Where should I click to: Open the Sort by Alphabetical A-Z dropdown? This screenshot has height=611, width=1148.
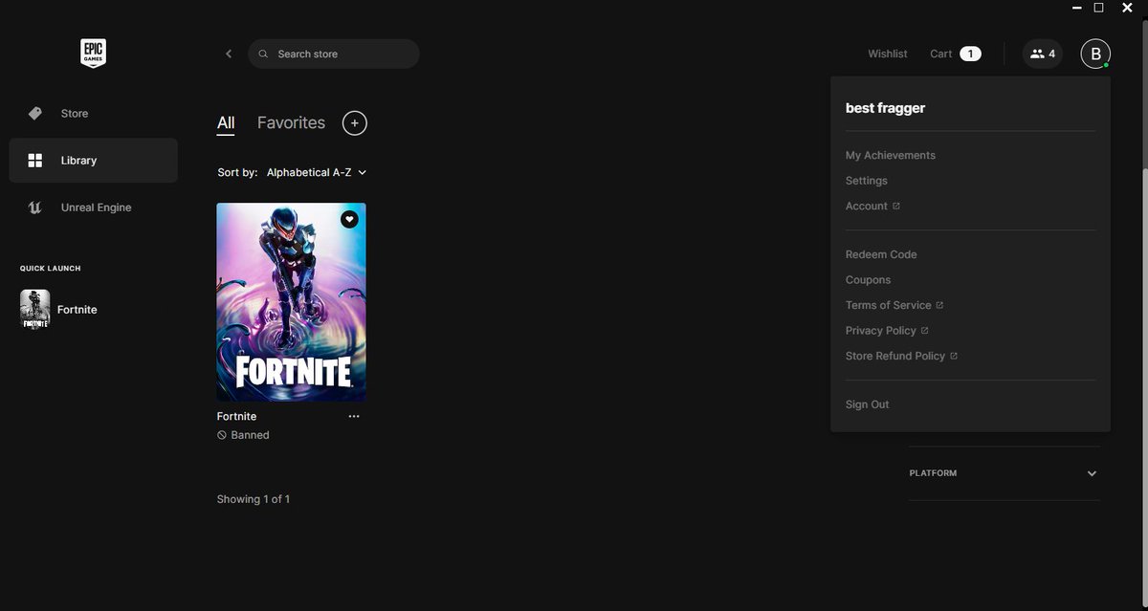pos(317,172)
